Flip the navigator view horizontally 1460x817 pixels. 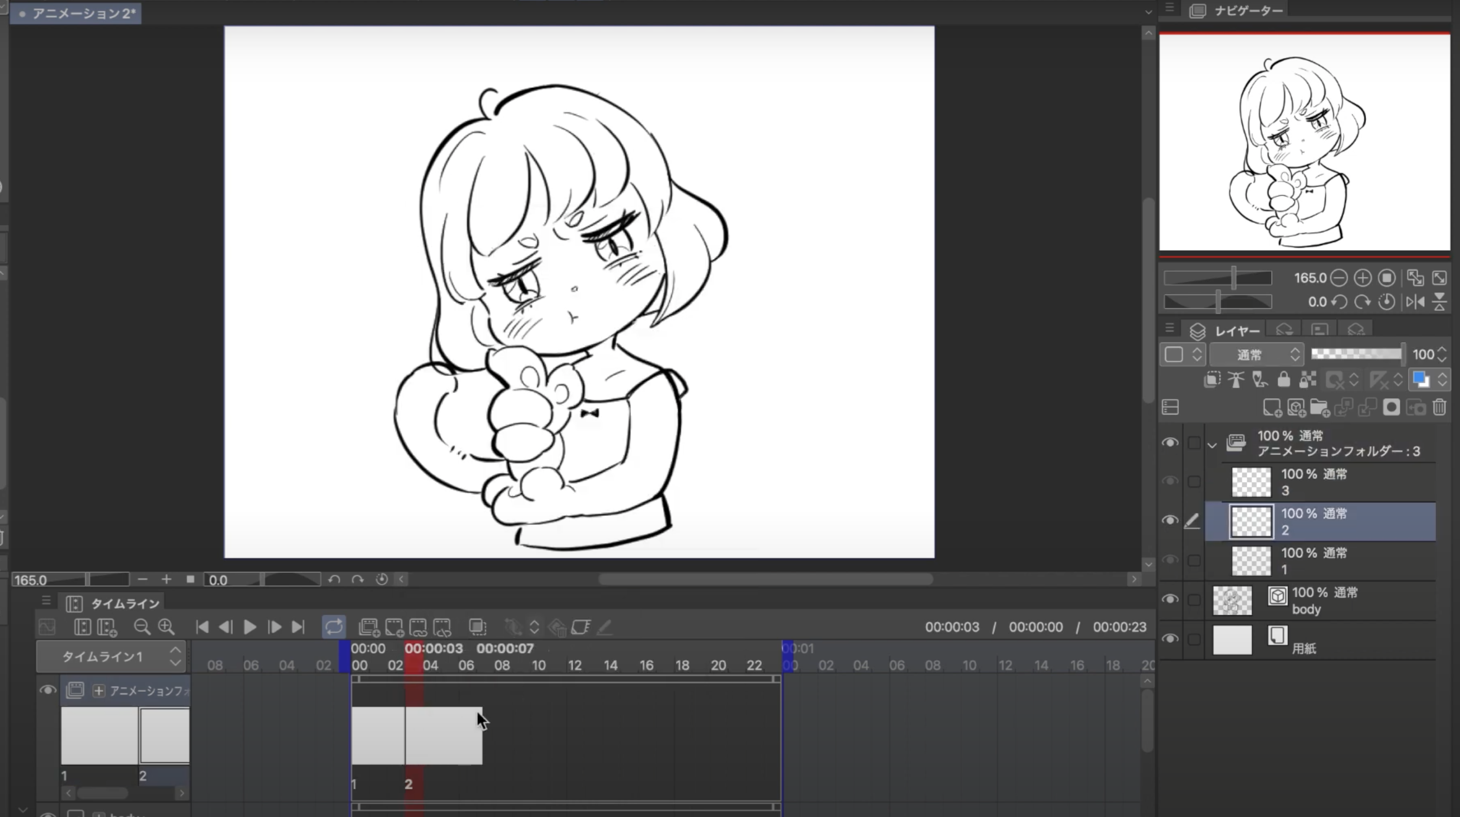(x=1414, y=302)
